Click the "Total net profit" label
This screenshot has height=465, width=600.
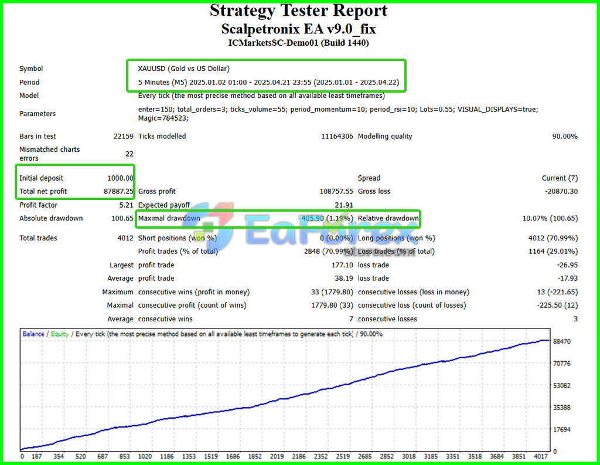43,192
